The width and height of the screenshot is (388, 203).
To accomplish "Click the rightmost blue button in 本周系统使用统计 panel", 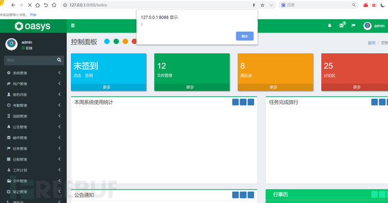I will 251,102.
